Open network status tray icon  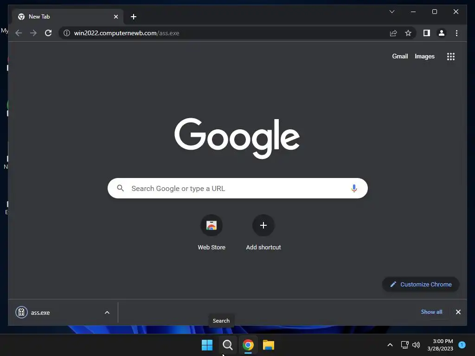click(404, 345)
